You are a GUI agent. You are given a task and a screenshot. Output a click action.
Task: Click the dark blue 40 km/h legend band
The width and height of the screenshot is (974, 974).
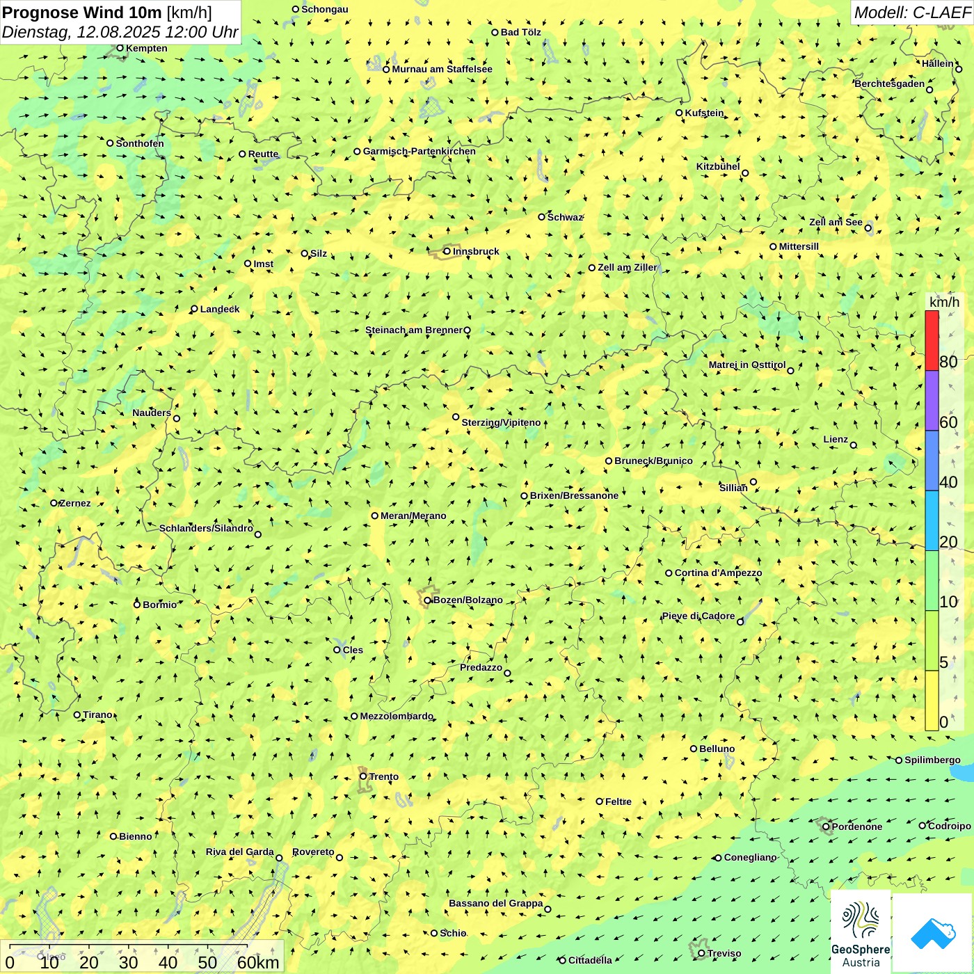(x=932, y=461)
